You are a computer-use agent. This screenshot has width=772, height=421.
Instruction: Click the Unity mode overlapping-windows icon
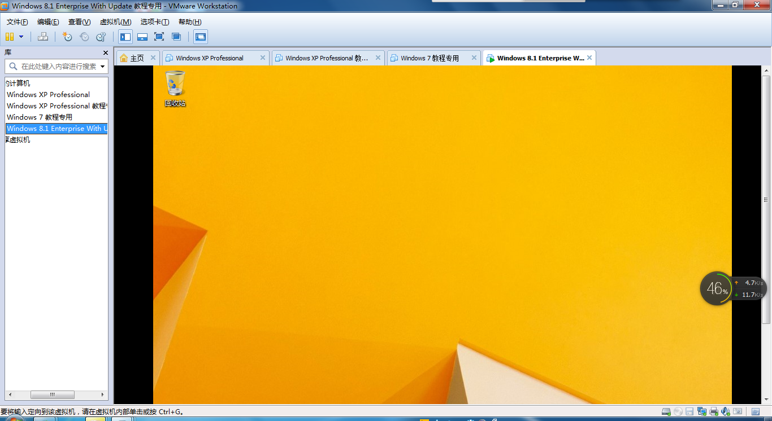pos(176,37)
